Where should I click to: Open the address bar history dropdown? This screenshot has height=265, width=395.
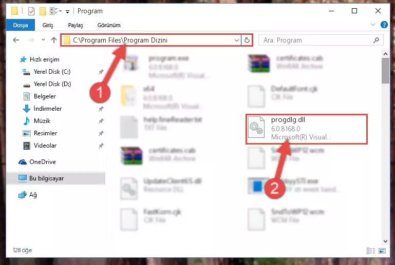[237, 40]
